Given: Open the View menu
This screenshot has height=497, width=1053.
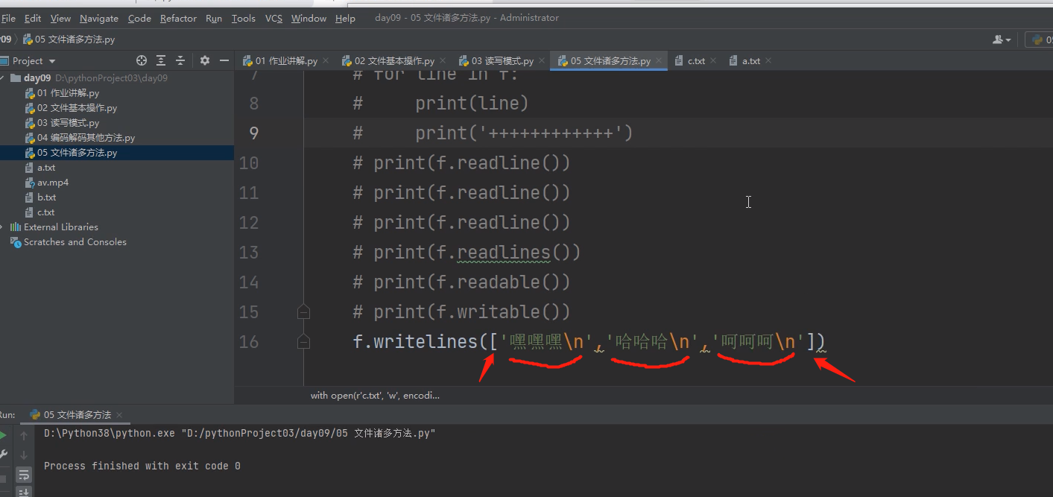Looking at the screenshot, I should click(60, 18).
